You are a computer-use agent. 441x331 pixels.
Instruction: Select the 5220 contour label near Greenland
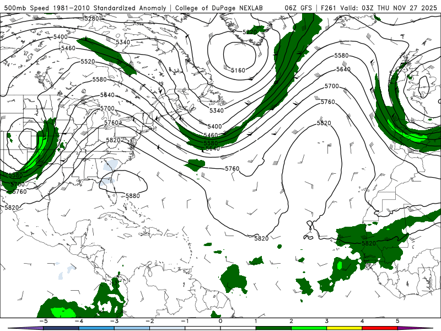tap(250, 32)
